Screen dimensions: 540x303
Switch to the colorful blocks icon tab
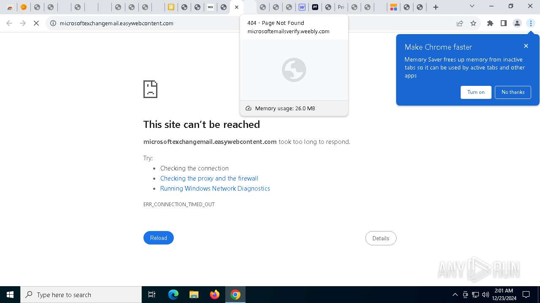click(393, 7)
